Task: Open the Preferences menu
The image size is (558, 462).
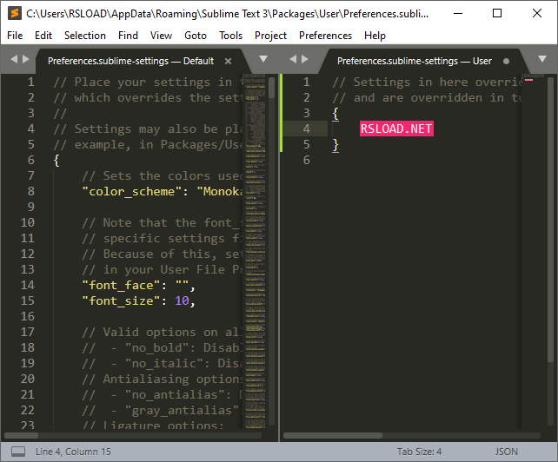Action: point(325,36)
